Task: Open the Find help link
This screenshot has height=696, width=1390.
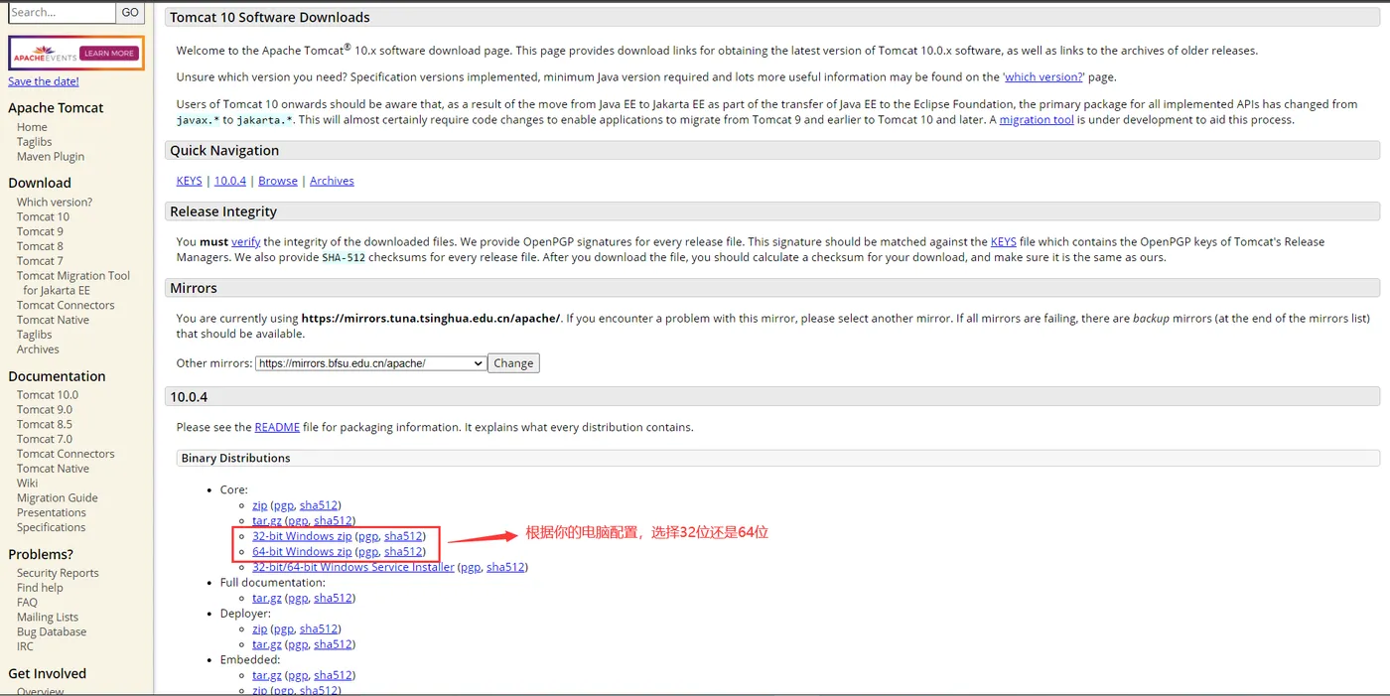Action: click(x=40, y=588)
